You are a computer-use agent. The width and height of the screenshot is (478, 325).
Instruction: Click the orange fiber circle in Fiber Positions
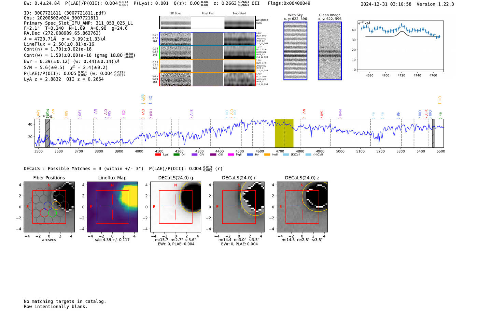(56, 205)
